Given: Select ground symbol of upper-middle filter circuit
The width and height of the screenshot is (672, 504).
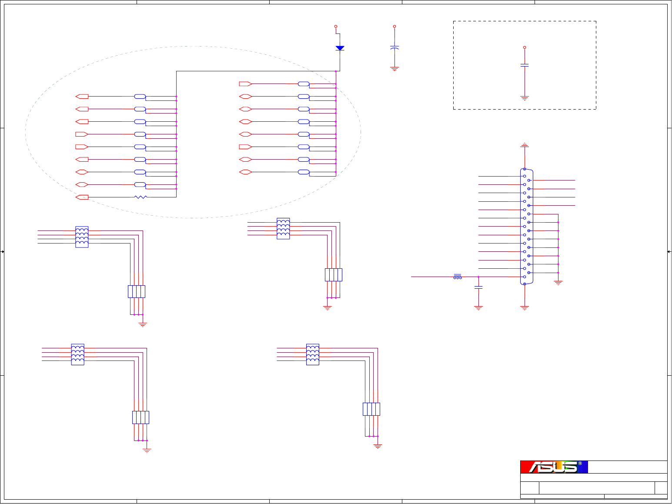Looking at the screenshot, I should pos(328,308).
